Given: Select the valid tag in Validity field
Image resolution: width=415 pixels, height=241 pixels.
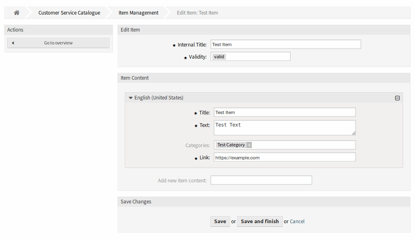Looking at the screenshot, I should pos(219,56).
